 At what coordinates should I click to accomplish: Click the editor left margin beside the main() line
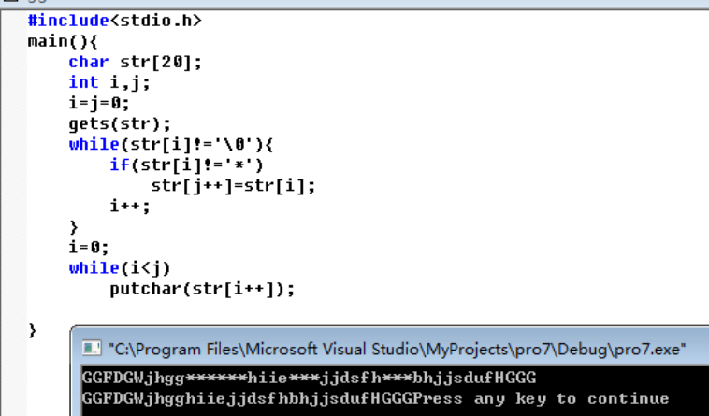pyautogui.click(x=14, y=41)
